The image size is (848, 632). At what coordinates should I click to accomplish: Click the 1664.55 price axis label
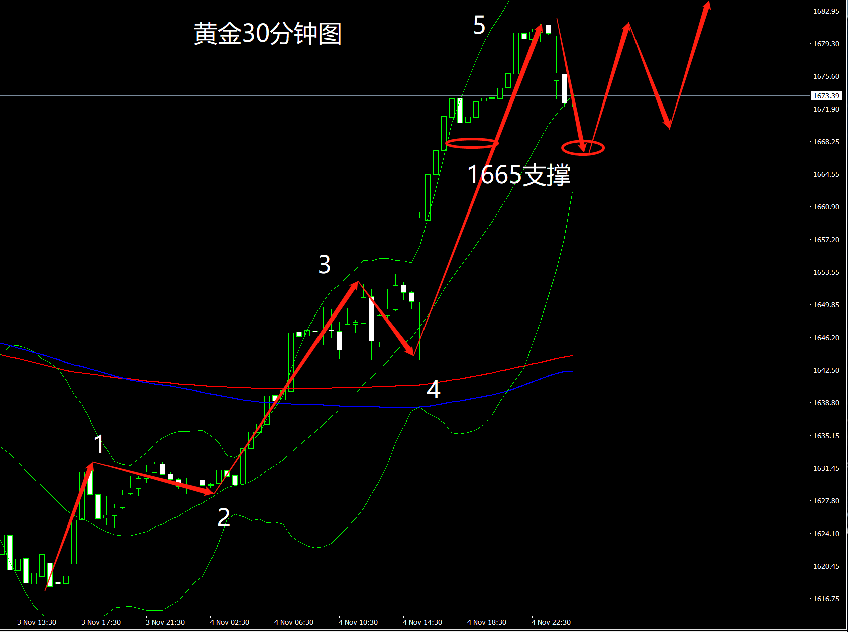coord(826,174)
